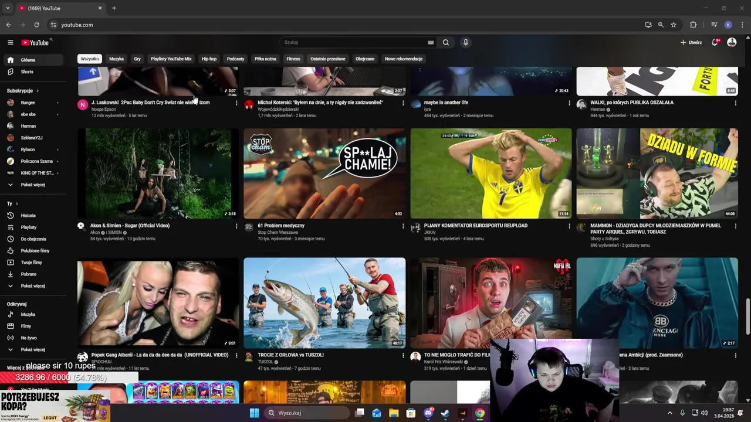Open options menu for Akon & Simien Sugar video
This screenshot has height=422, width=751.
pos(236,226)
